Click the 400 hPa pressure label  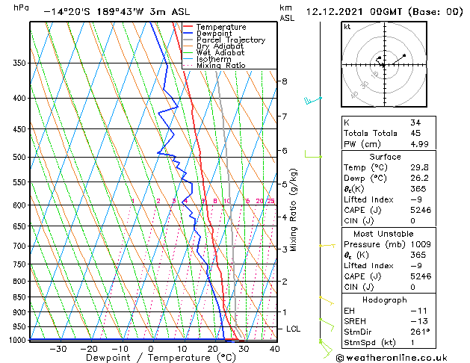pyautogui.click(x=19, y=99)
